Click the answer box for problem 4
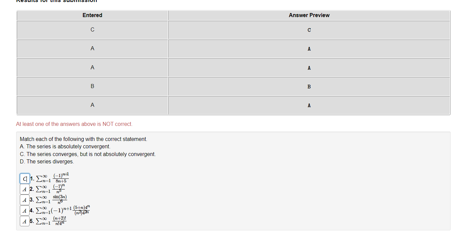 coord(24,211)
